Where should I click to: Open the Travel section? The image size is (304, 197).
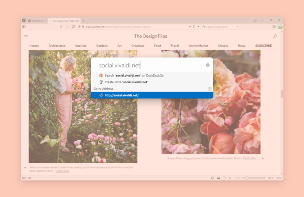point(175,46)
